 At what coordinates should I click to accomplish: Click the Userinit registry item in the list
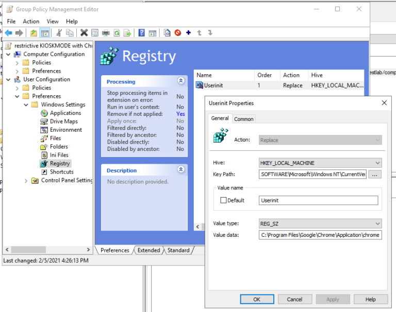(212, 85)
